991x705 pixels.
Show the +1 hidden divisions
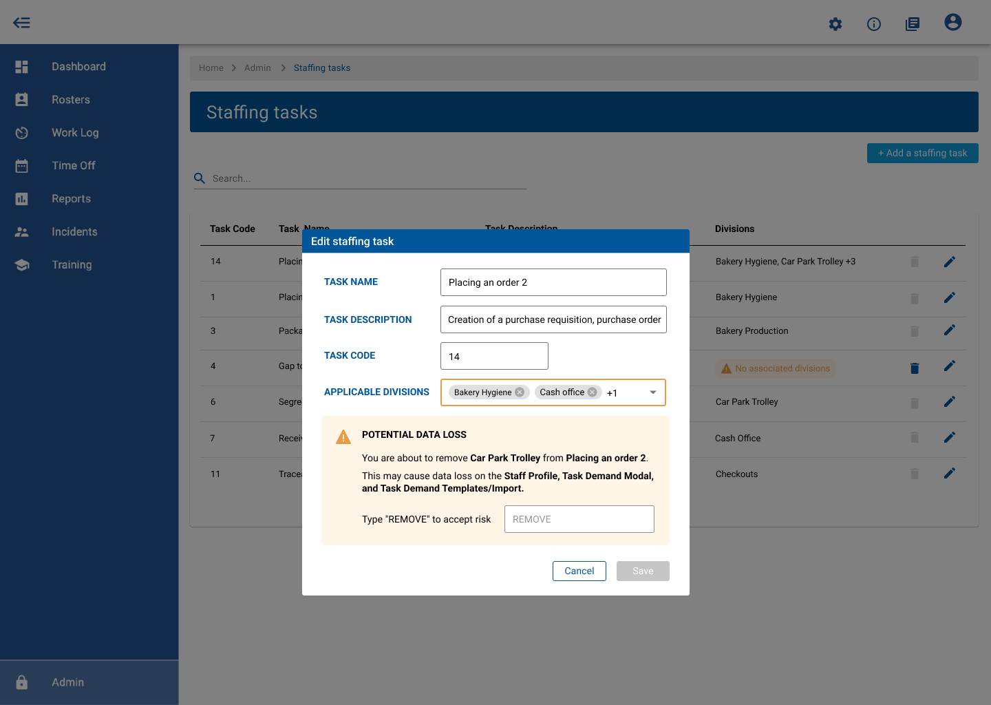(612, 393)
